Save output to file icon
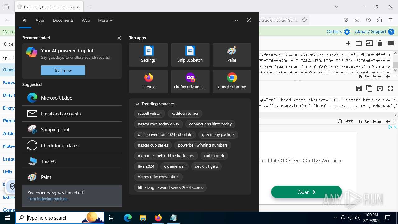This screenshot has width=398, height=224. 359,88
